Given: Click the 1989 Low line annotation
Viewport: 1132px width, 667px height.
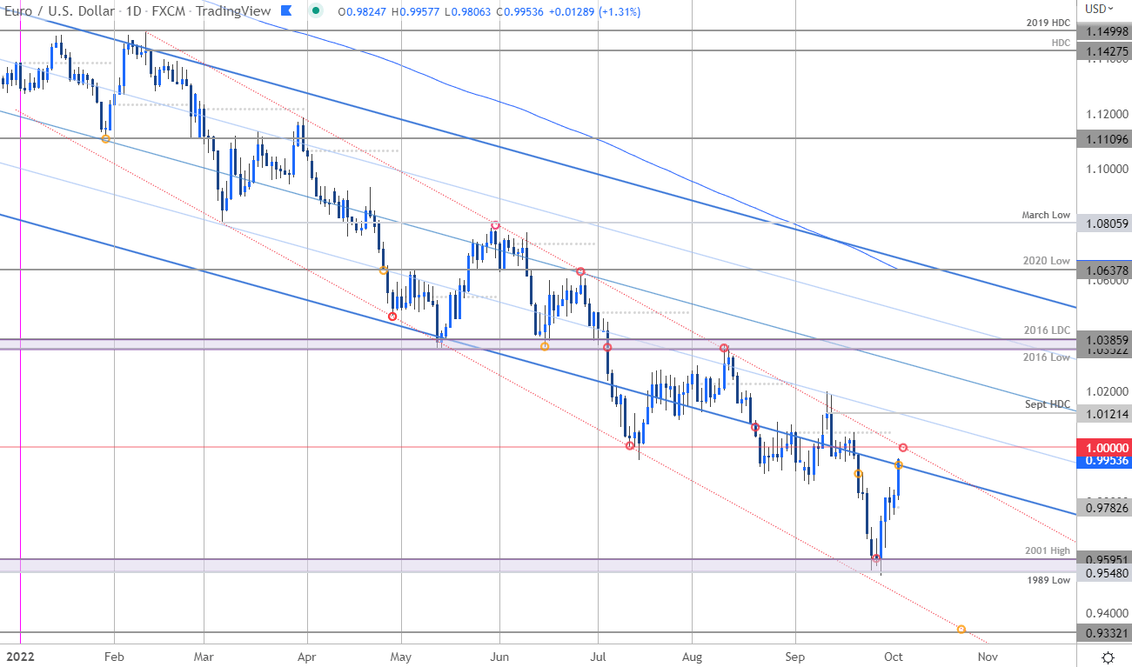Looking at the screenshot, I should click(x=1049, y=580).
